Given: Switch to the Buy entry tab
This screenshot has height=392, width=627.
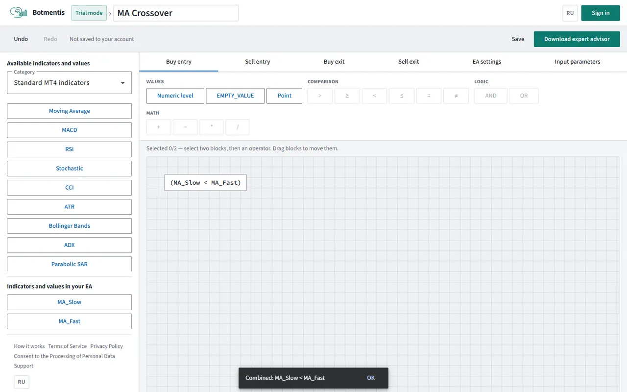Looking at the screenshot, I should pyautogui.click(x=179, y=62).
